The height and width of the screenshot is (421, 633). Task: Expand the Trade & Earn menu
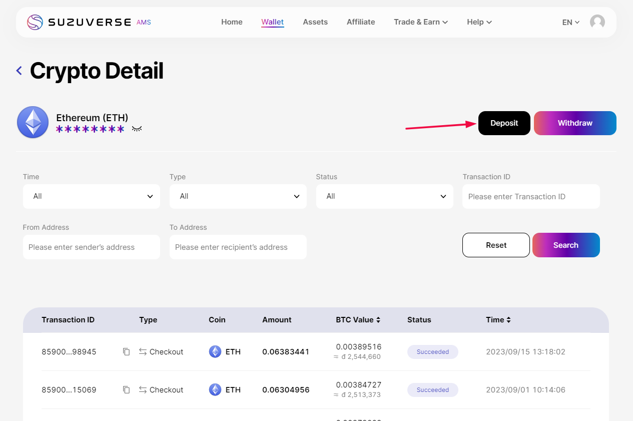[420, 22]
